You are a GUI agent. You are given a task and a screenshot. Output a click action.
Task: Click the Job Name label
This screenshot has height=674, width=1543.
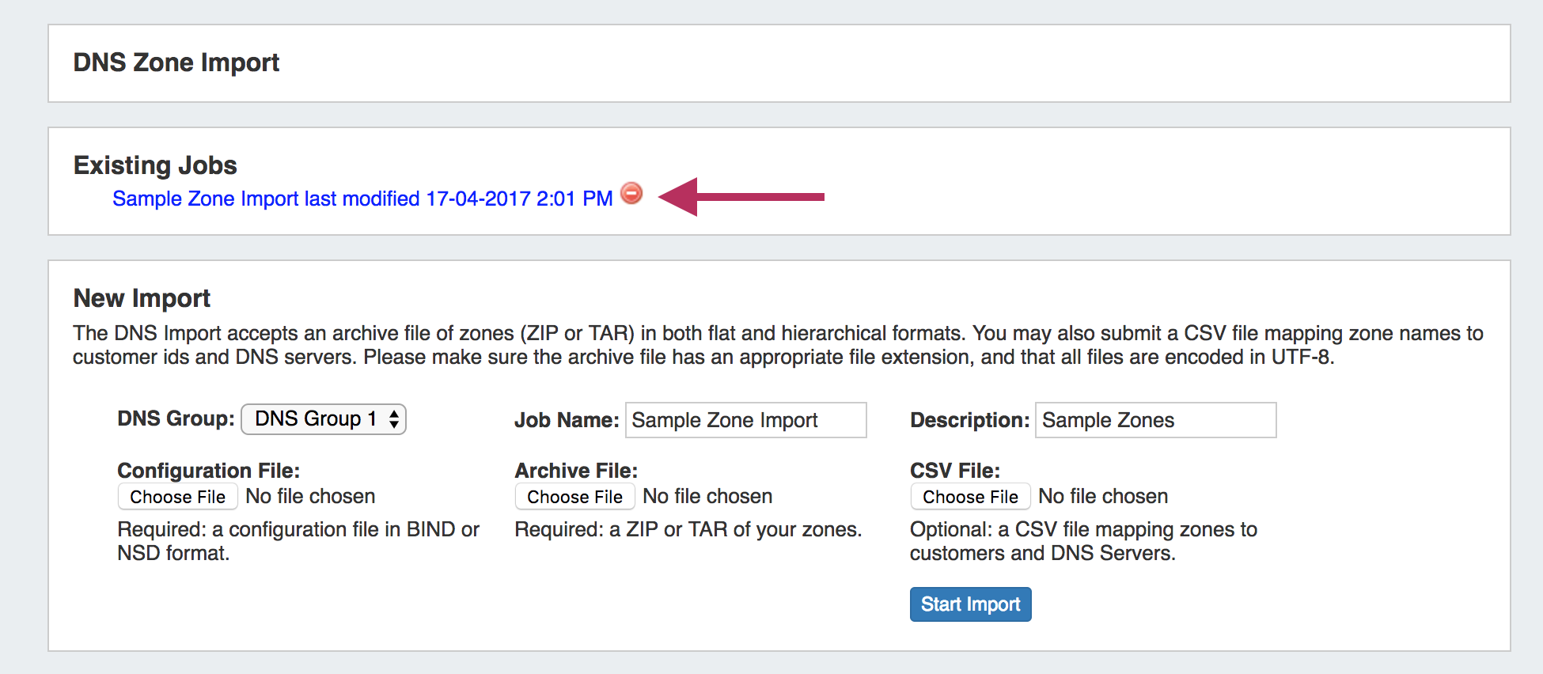pyautogui.click(x=567, y=420)
